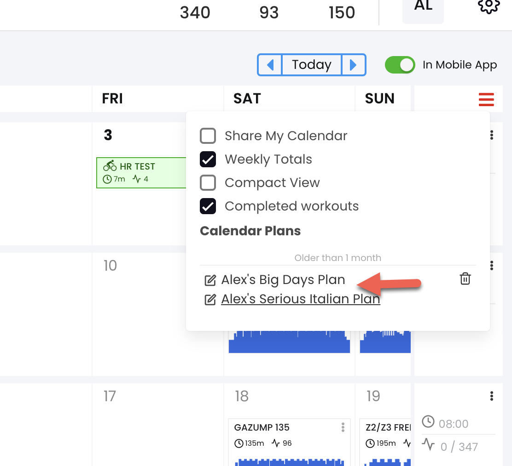Screen dimensions: 512x466
Task: Open the settings gear icon
Action: tap(489, 6)
